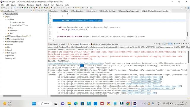Image resolution: width=190 pixels, height=107 pixels.
Task: Open the File menu
Action: (x=2, y=5)
